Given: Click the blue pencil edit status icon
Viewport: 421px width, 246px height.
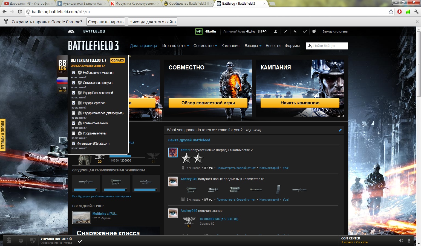Looking at the screenshot, I should pyautogui.click(x=340, y=130).
